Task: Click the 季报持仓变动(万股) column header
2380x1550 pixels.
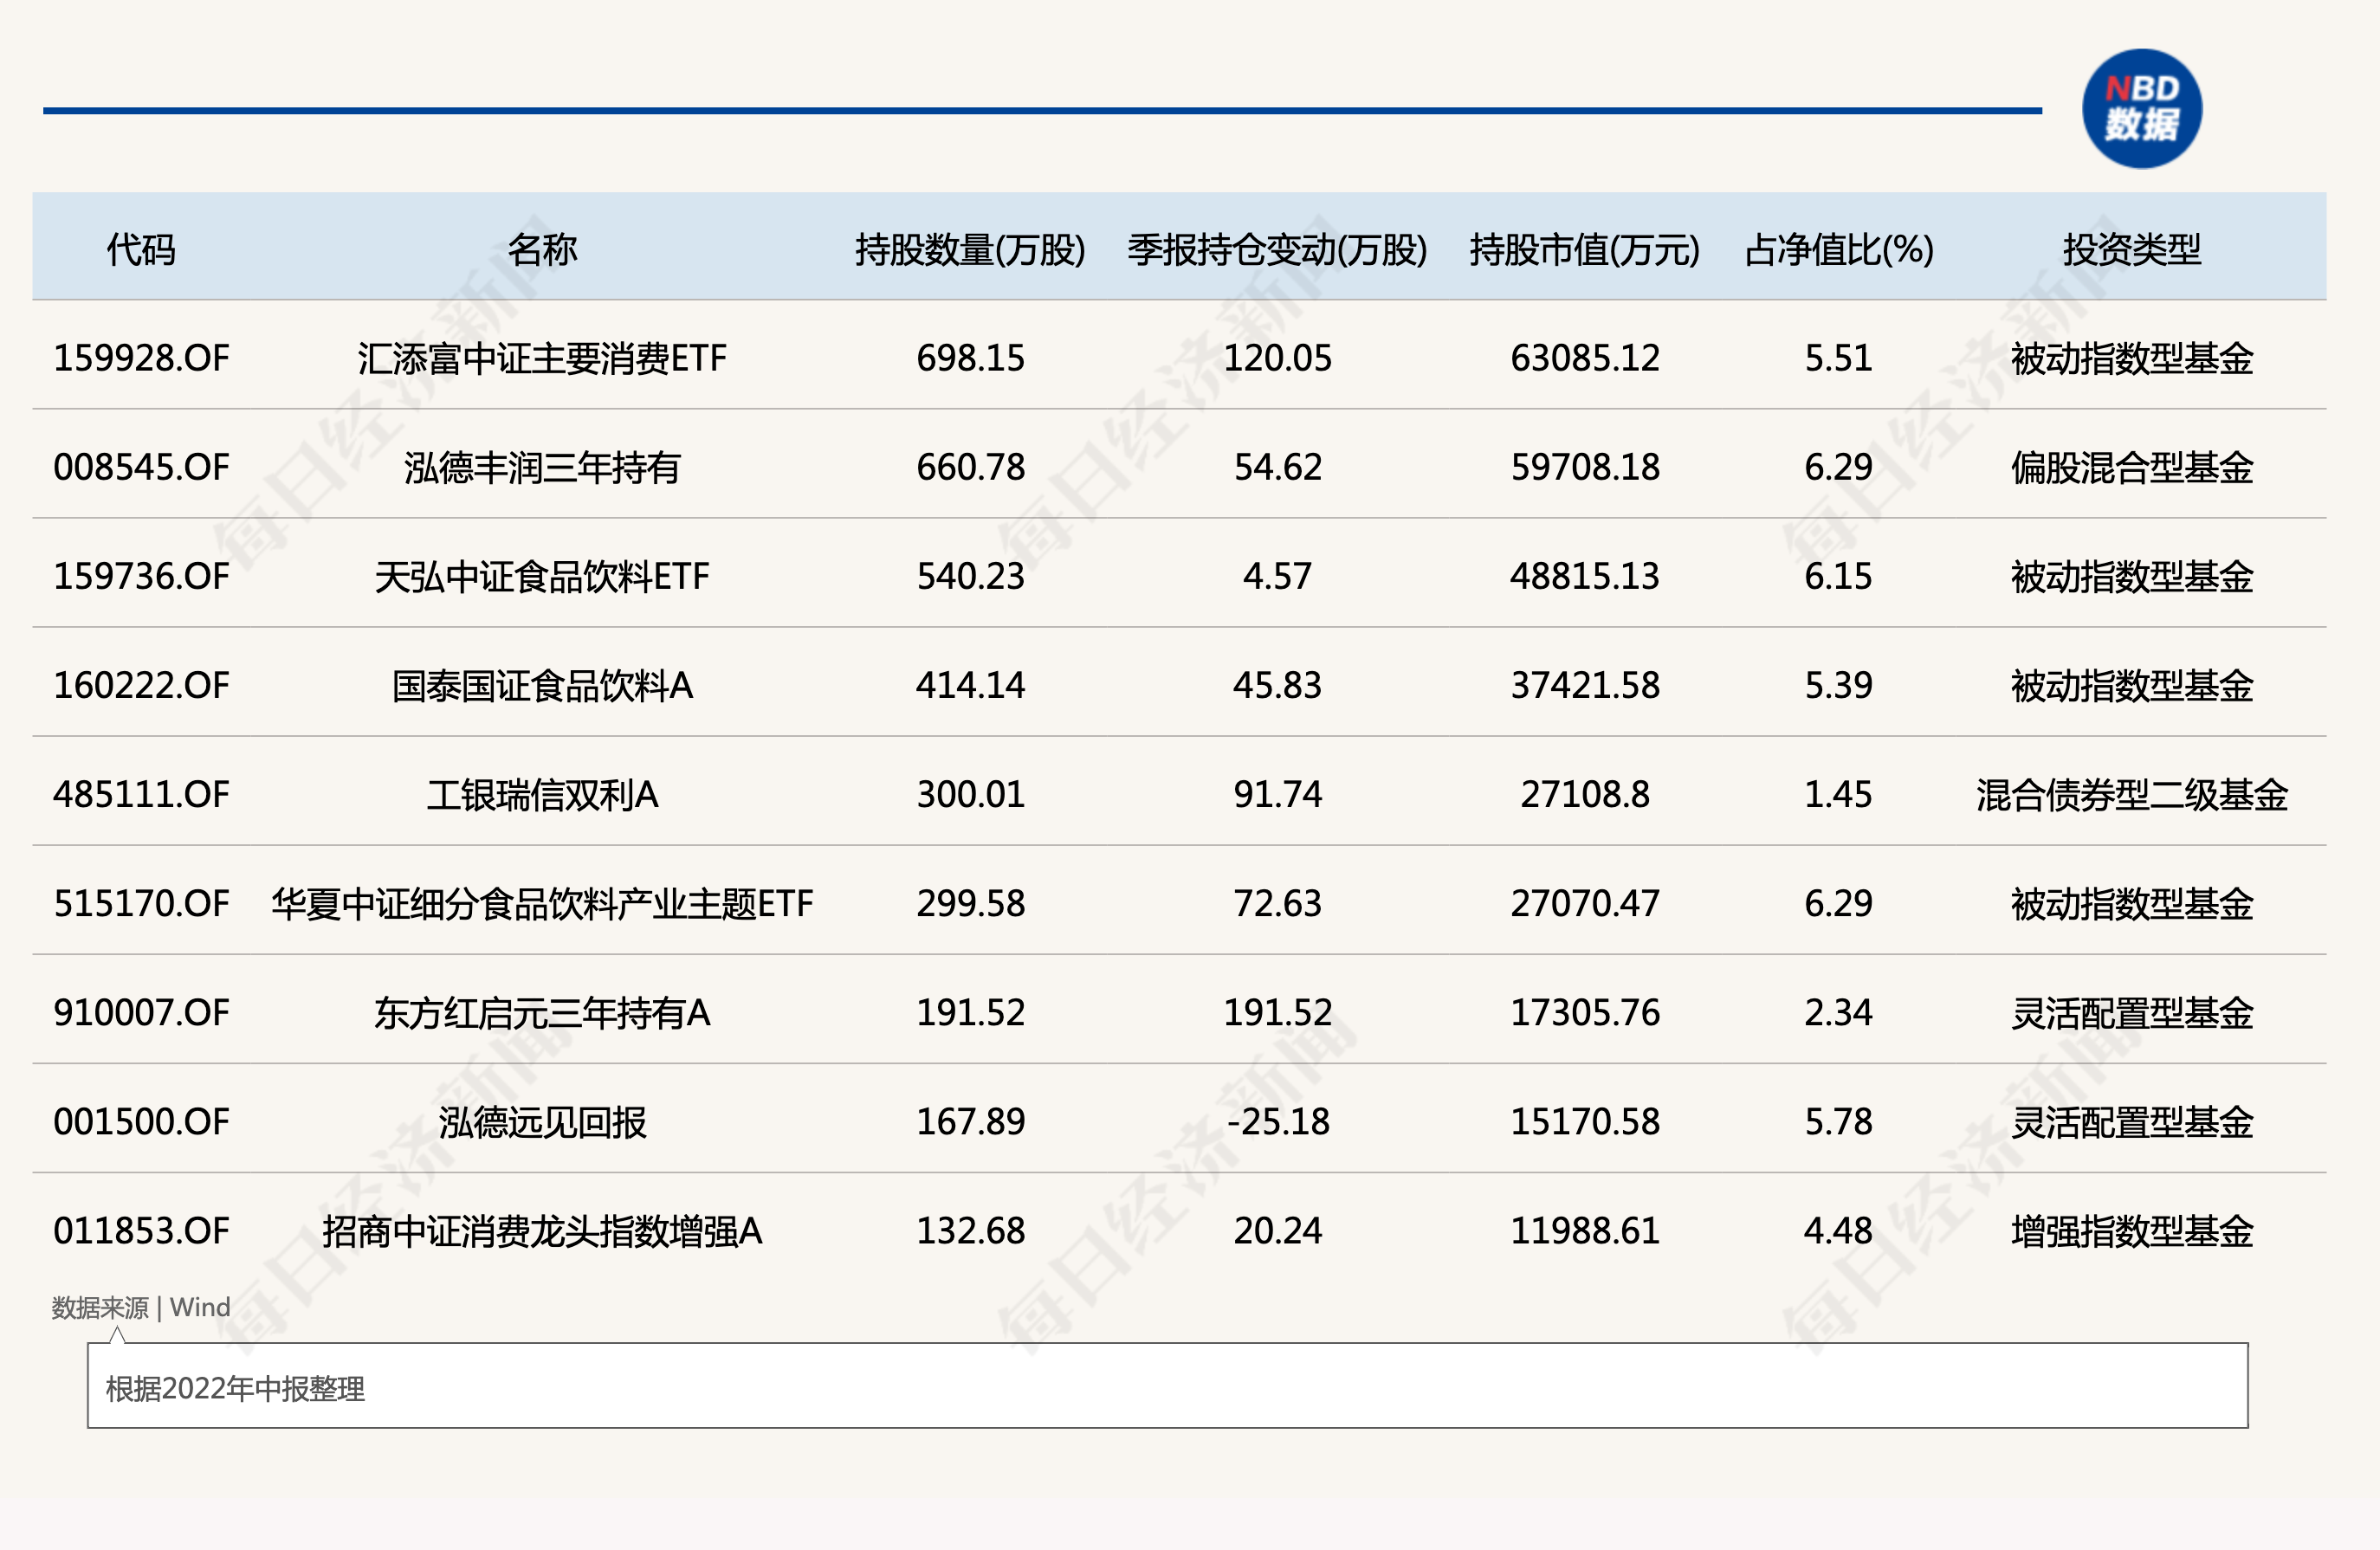Action: pos(1277,249)
